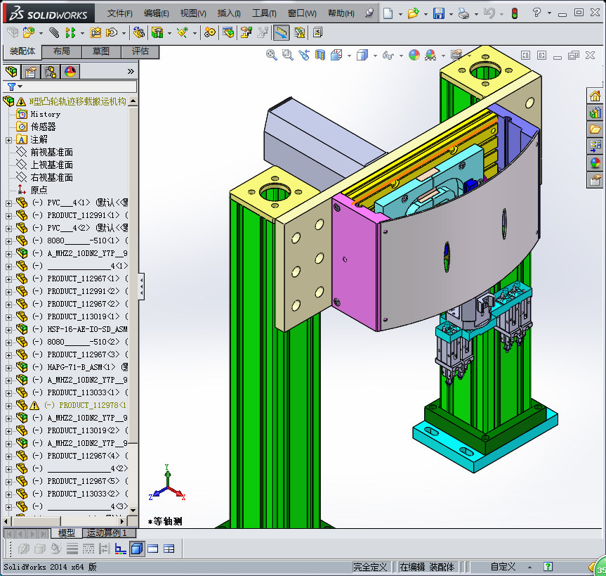Click the Rebuild traffic light icon
Viewport: 606px width, 576px height.
click(x=515, y=13)
